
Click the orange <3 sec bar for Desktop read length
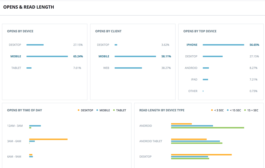pyautogui.click(x=201, y=155)
